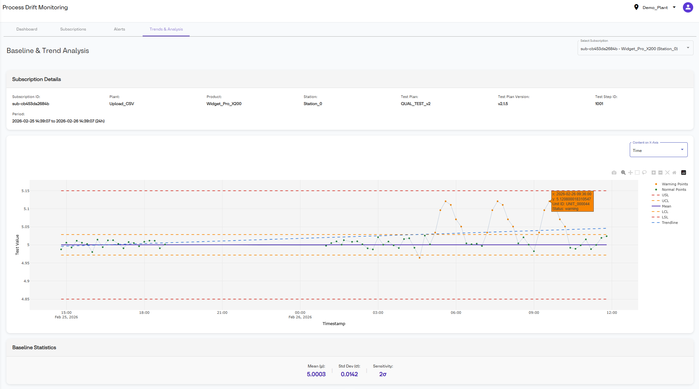
Task: Select the box select tool
Action: [x=637, y=173]
